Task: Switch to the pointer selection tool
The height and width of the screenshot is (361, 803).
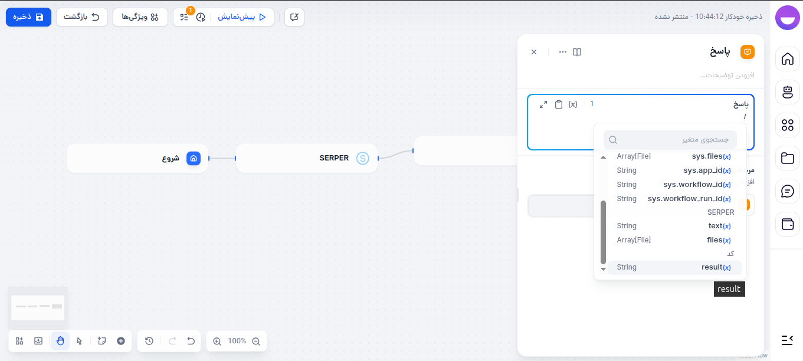Action: (x=79, y=341)
